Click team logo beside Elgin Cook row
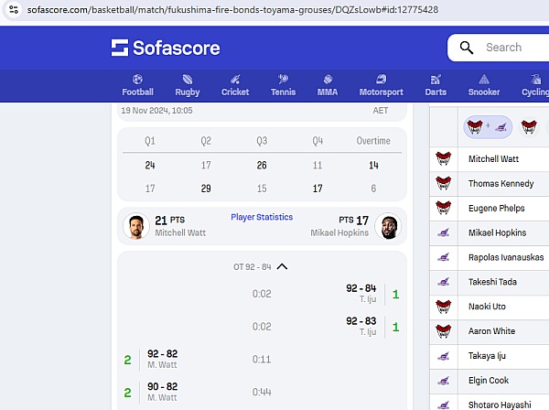Viewport: 549px width, 410px height. point(443,381)
